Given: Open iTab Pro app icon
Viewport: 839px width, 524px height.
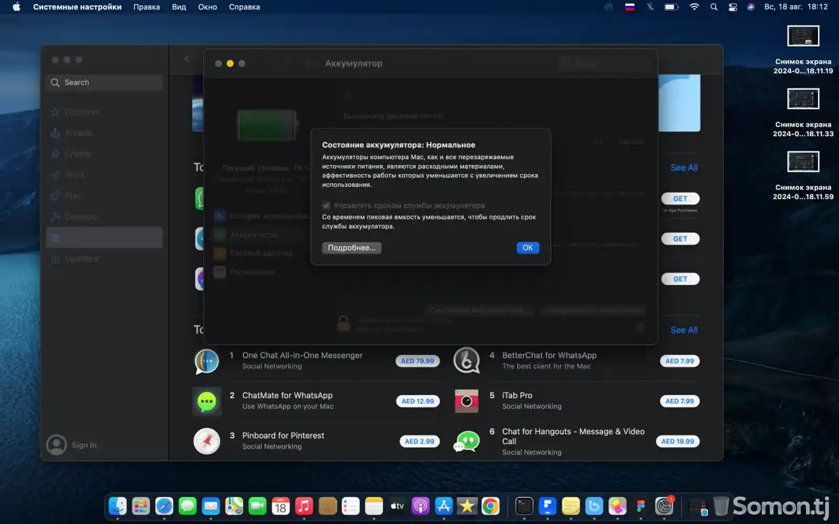Looking at the screenshot, I should pyautogui.click(x=467, y=401).
